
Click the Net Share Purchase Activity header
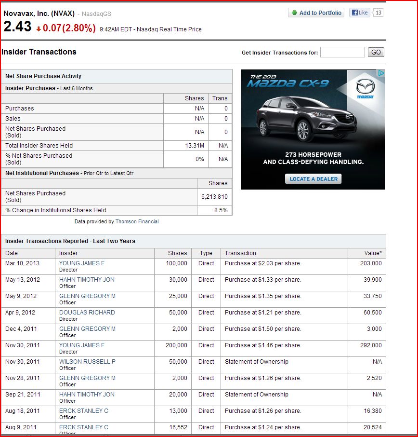point(43,76)
